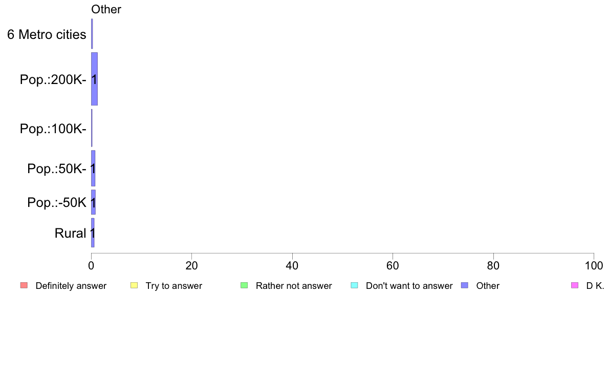Click the 100 tick on x-axis
The width and height of the screenshot is (608, 377).
594,265
